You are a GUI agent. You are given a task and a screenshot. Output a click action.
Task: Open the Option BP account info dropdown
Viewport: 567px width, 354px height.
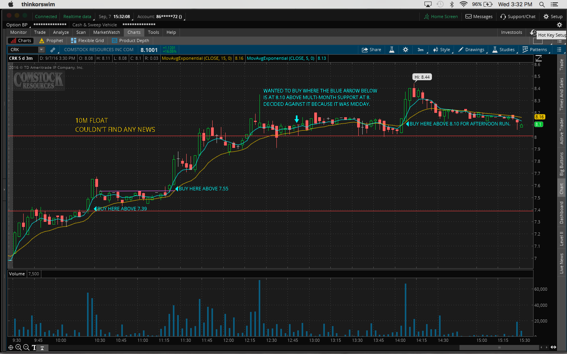(18, 25)
